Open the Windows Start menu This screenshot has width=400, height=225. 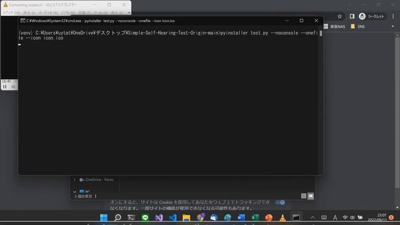pos(104,217)
